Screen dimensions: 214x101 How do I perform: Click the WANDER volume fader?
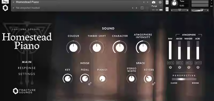[x=189, y=50]
